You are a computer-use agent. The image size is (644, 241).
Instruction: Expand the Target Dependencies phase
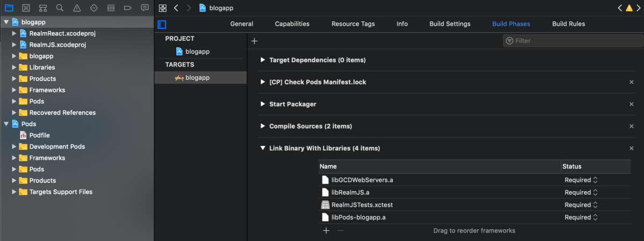[262, 60]
